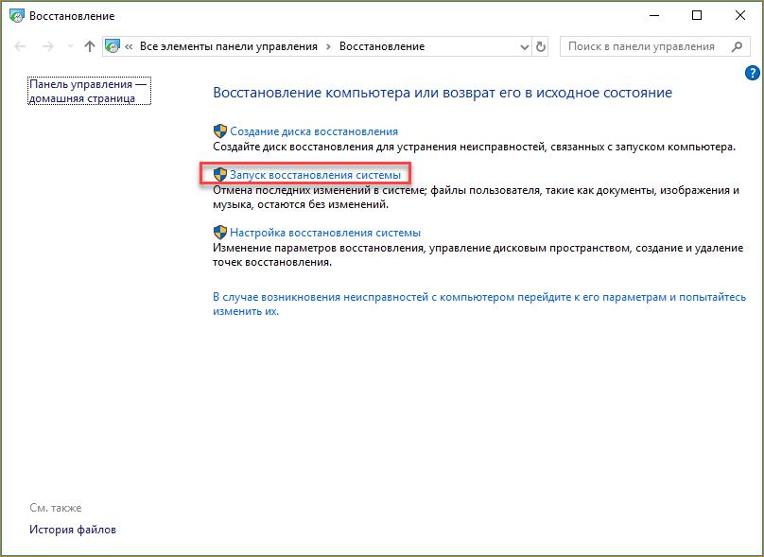Minimize the Восстановление window
This screenshot has width=764, height=557.
pyautogui.click(x=654, y=15)
